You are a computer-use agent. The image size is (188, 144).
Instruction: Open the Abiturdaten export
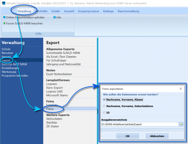click(x=54, y=119)
